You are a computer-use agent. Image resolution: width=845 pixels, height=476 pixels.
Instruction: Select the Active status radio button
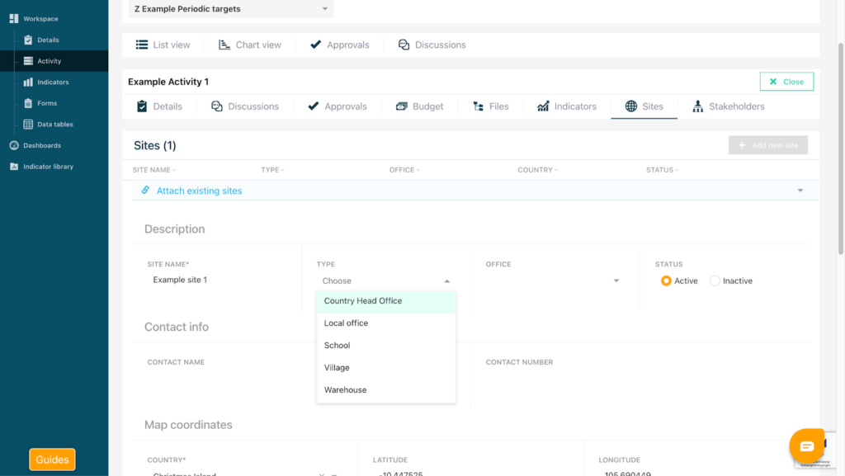(x=666, y=281)
